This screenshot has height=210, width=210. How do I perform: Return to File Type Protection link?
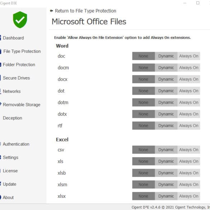pos(85,11)
